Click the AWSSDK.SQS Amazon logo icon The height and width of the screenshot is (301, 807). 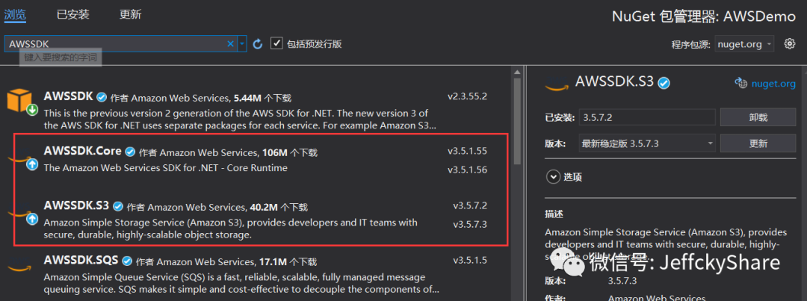click(x=21, y=267)
